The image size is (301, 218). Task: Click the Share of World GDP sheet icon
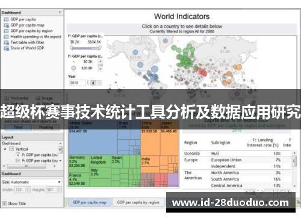click(6, 48)
